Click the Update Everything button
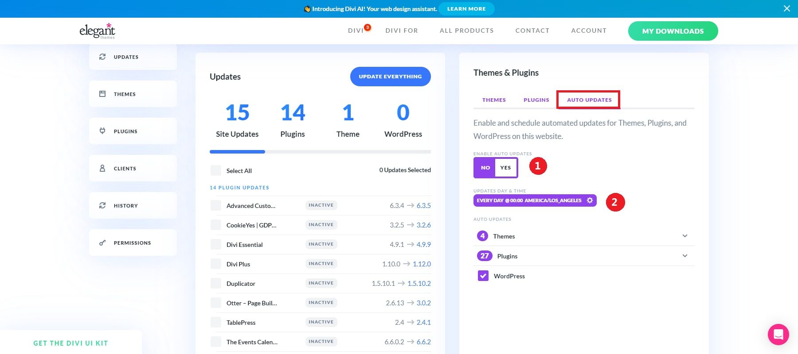Image resolution: width=798 pixels, height=354 pixels. pyautogui.click(x=390, y=77)
